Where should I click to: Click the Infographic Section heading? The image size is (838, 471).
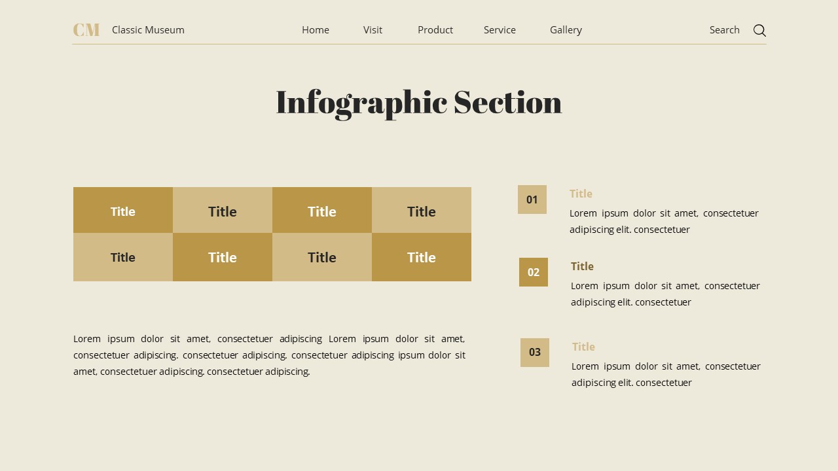tap(419, 103)
